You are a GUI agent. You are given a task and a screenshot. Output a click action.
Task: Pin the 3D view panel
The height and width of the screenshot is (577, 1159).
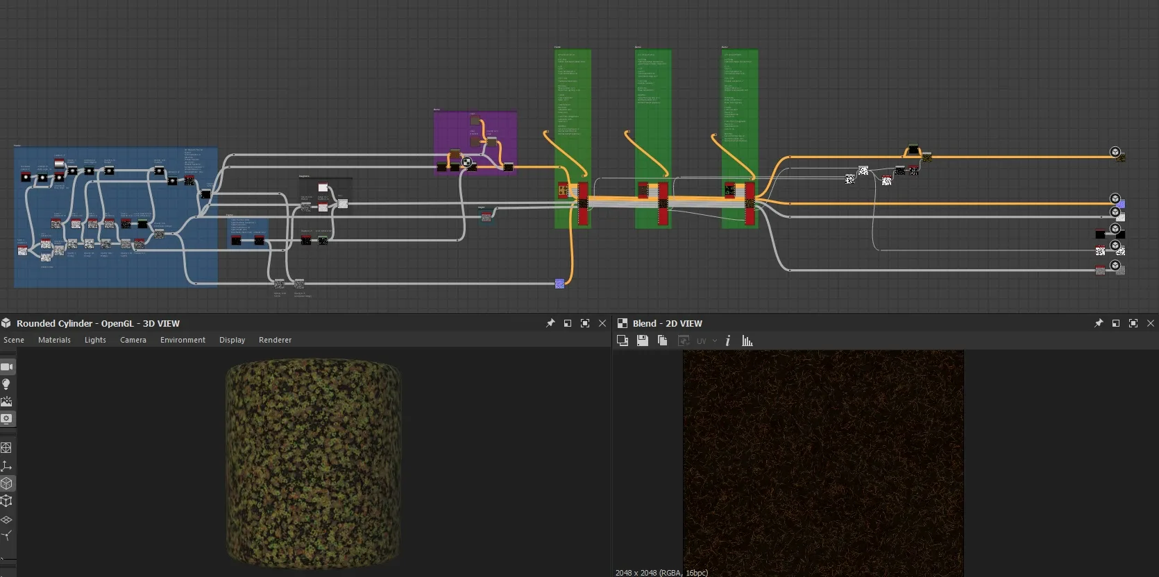pyautogui.click(x=550, y=323)
